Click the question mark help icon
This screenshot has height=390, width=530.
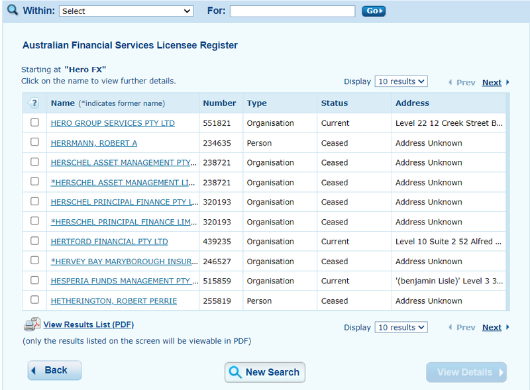(34, 103)
